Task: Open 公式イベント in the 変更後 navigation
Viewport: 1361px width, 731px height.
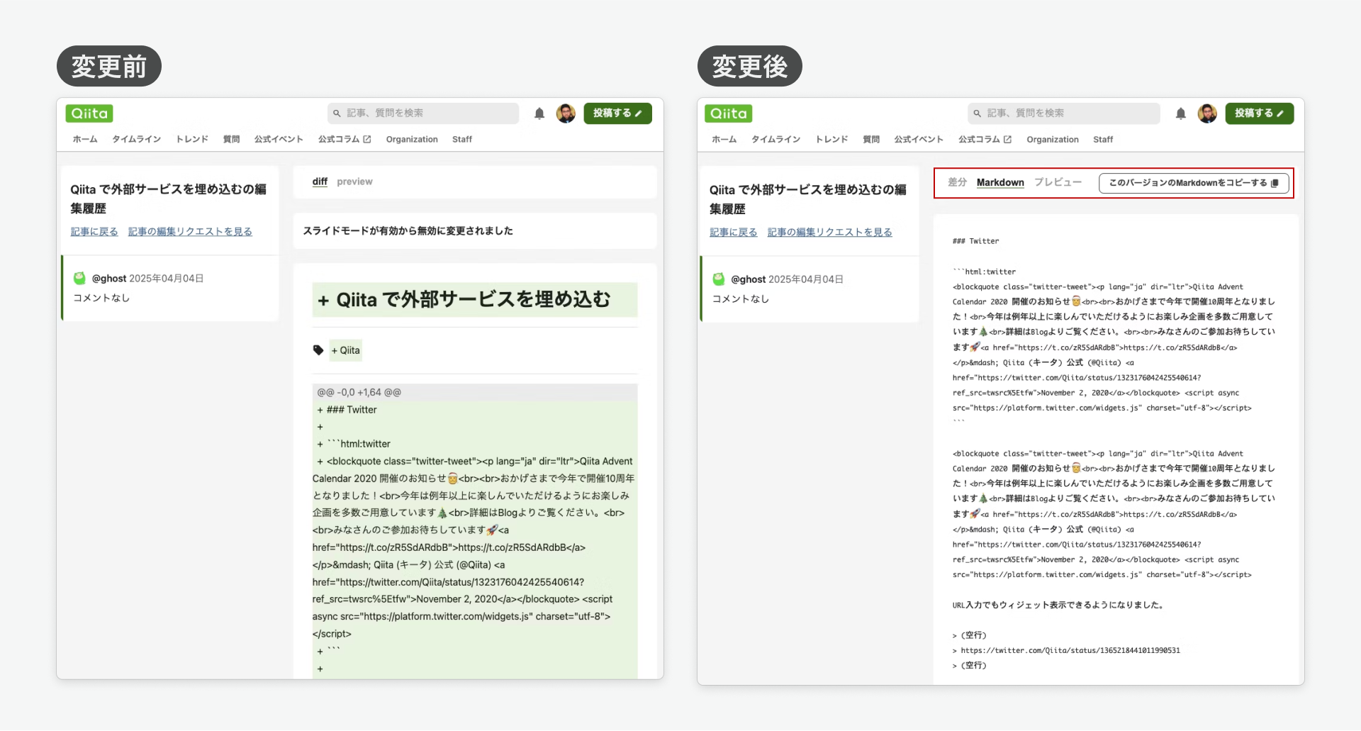Action: pos(919,140)
